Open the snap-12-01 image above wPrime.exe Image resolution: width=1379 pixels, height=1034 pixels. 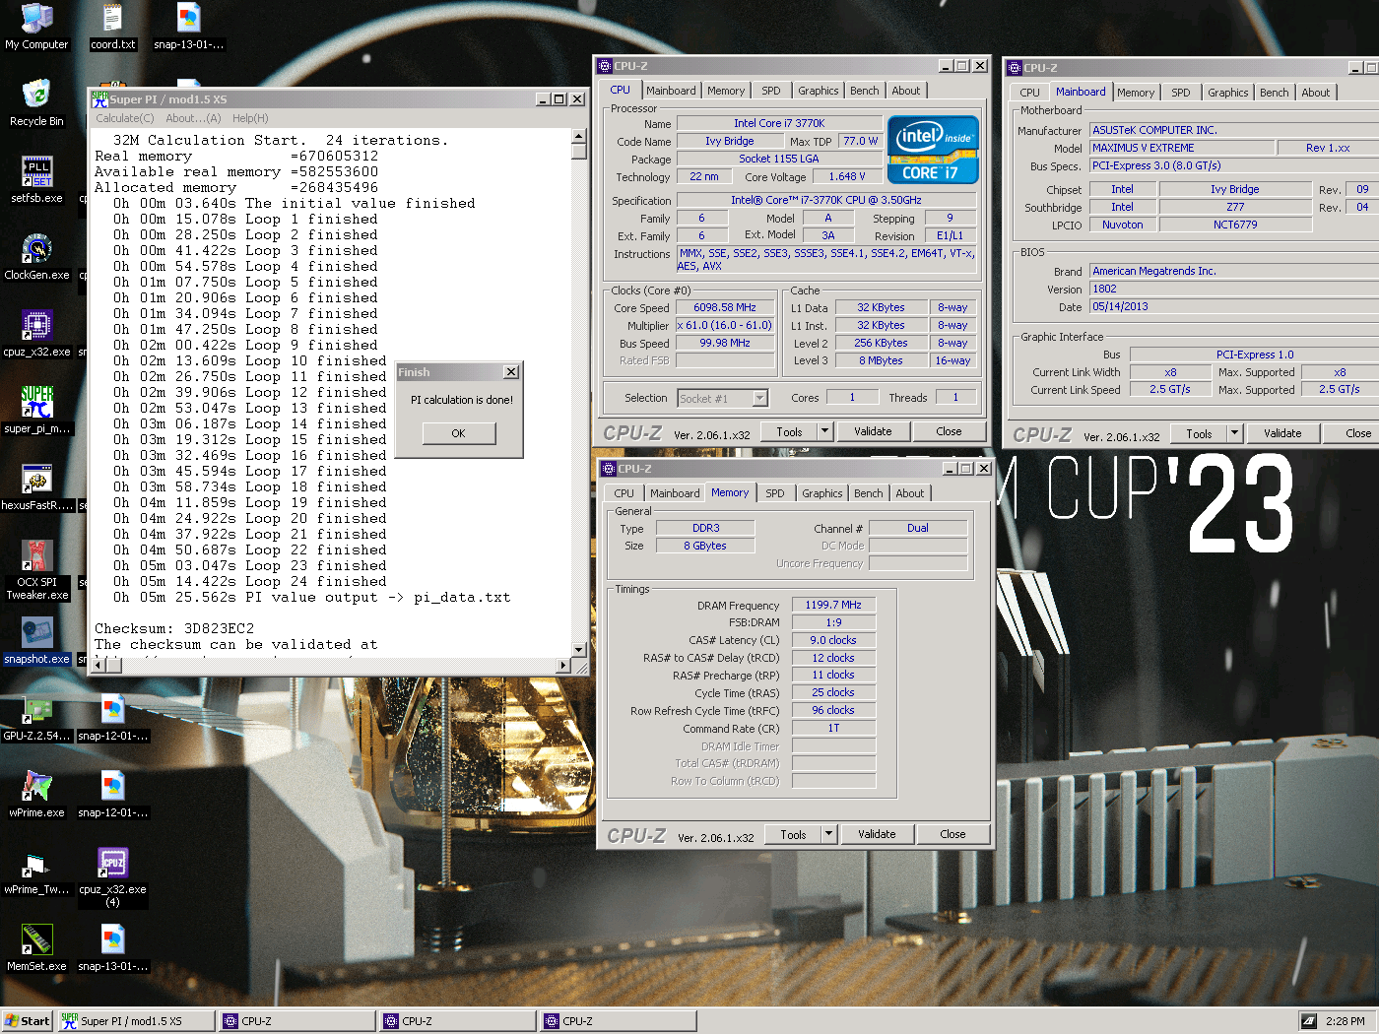point(112,718)
